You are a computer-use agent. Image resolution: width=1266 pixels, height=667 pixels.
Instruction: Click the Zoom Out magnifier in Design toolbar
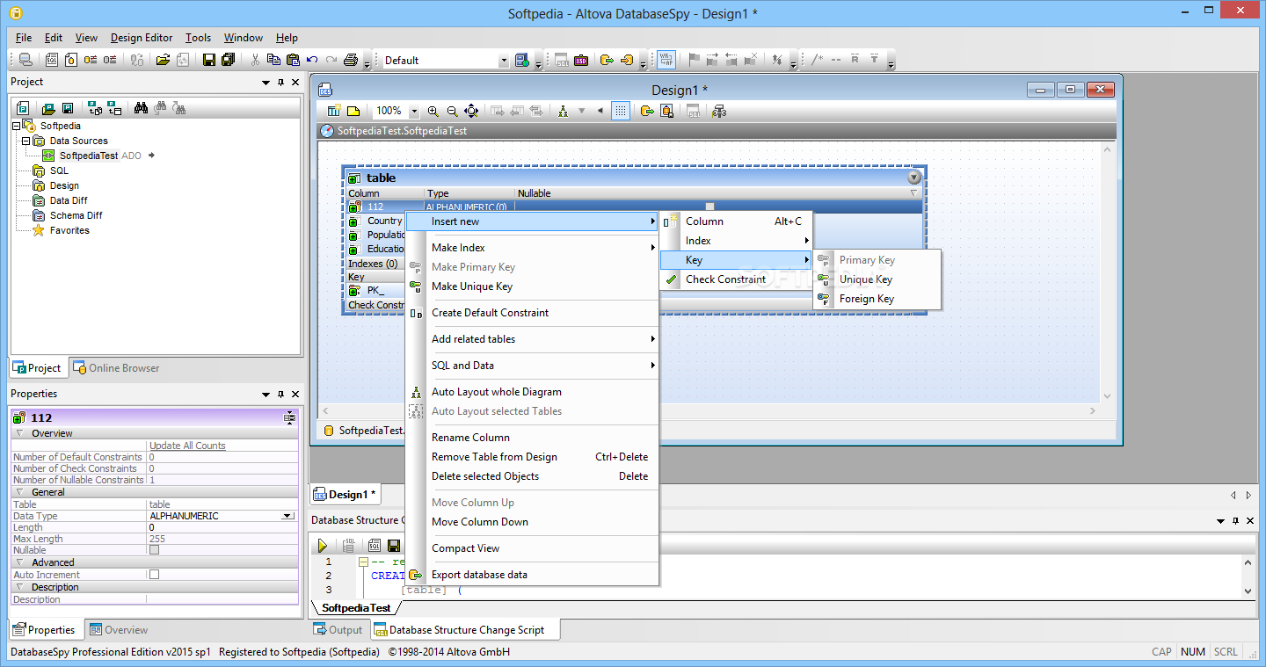453,111
